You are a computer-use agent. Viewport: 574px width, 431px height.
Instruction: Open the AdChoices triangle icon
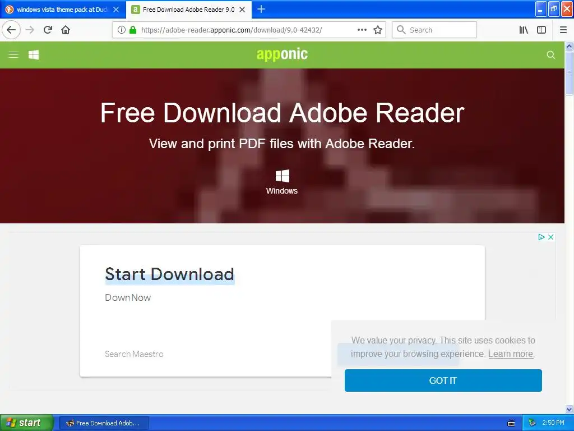pyautogui.click(x=541, y=237)
